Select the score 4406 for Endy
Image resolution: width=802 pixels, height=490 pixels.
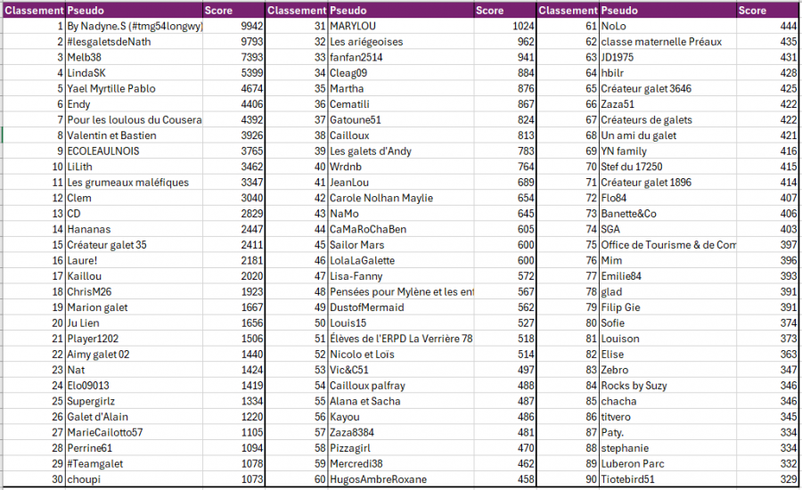[233, 104]
